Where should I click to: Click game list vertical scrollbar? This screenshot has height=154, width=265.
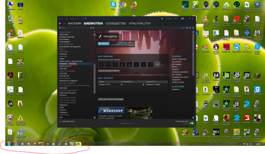pos(94,78)
